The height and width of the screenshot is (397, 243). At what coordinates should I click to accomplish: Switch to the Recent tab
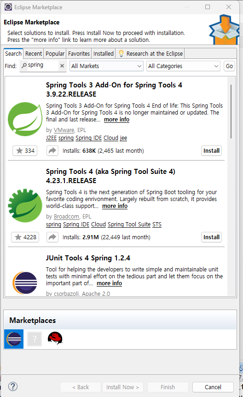(34, 54)
